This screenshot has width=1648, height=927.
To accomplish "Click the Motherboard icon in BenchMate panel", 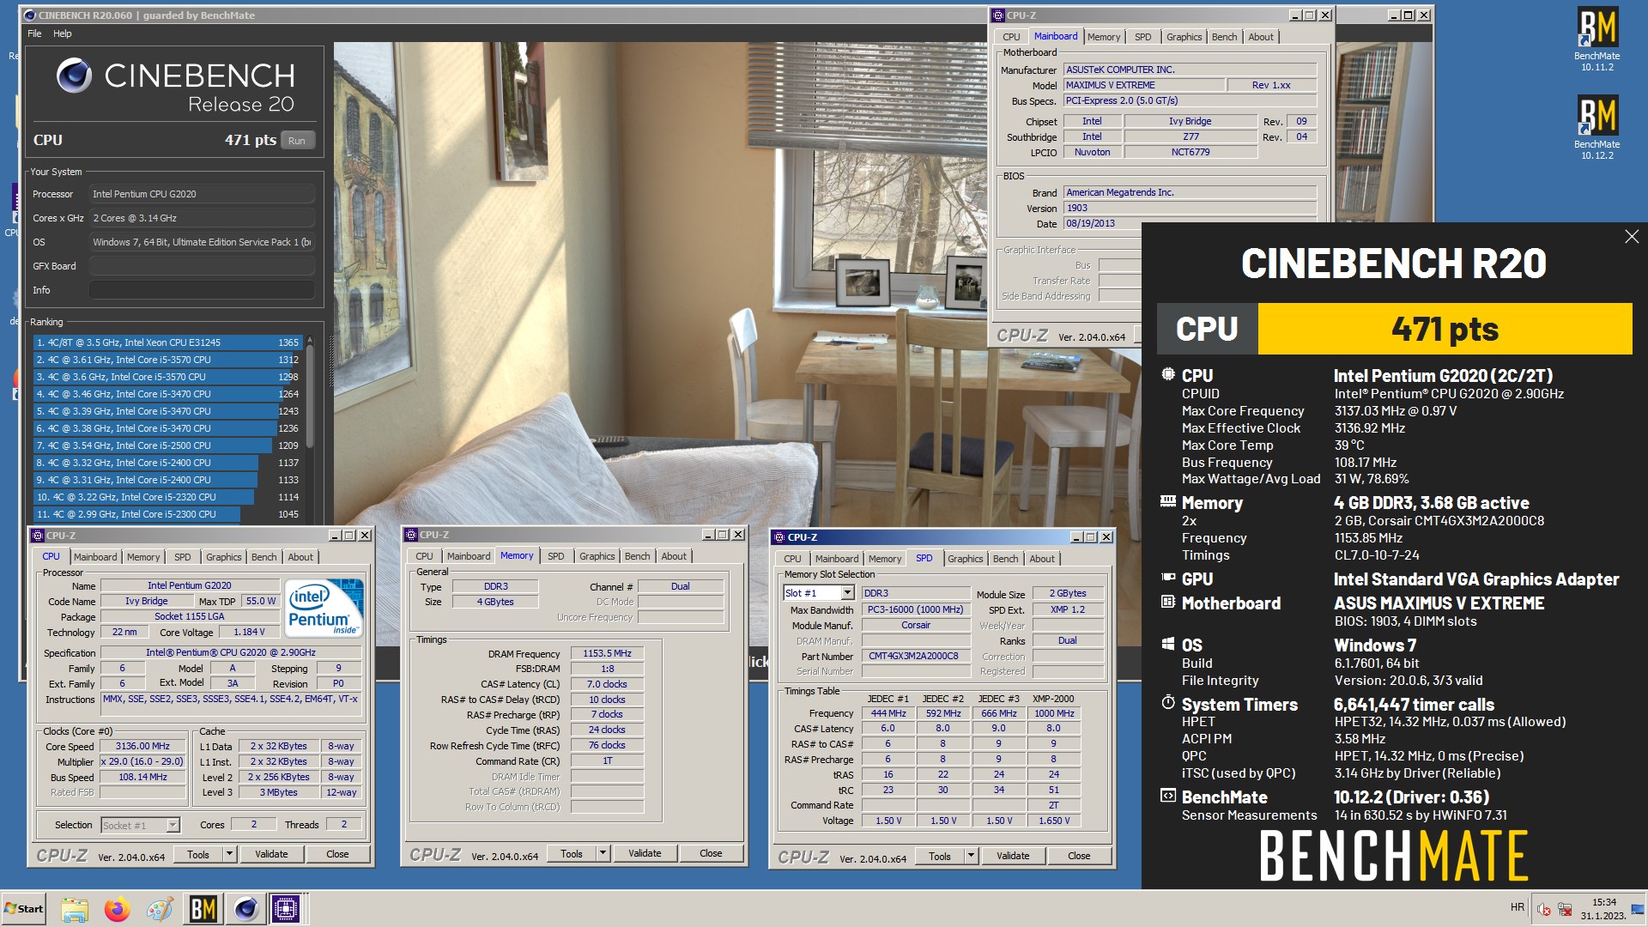I will (1168, 602).
